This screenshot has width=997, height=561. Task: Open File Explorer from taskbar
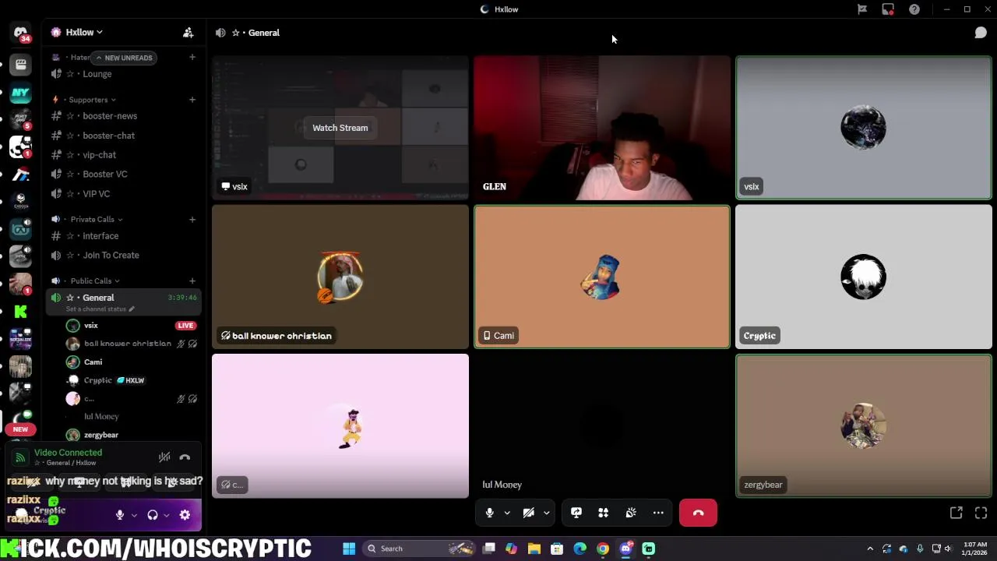coord(534,549)
